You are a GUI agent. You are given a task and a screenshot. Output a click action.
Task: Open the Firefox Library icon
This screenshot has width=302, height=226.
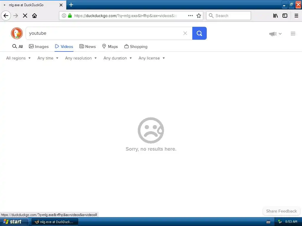(275, 16)
